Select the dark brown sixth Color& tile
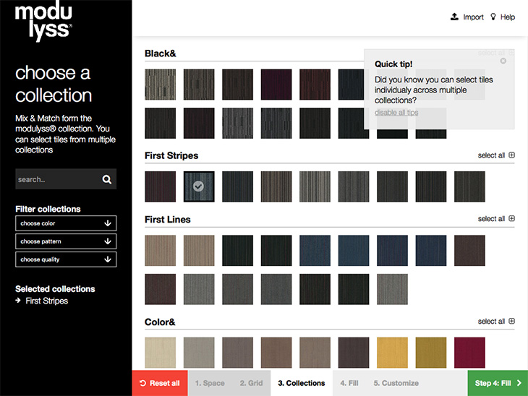The width and height of the screenshot is (528, 396). coord(354,353)
